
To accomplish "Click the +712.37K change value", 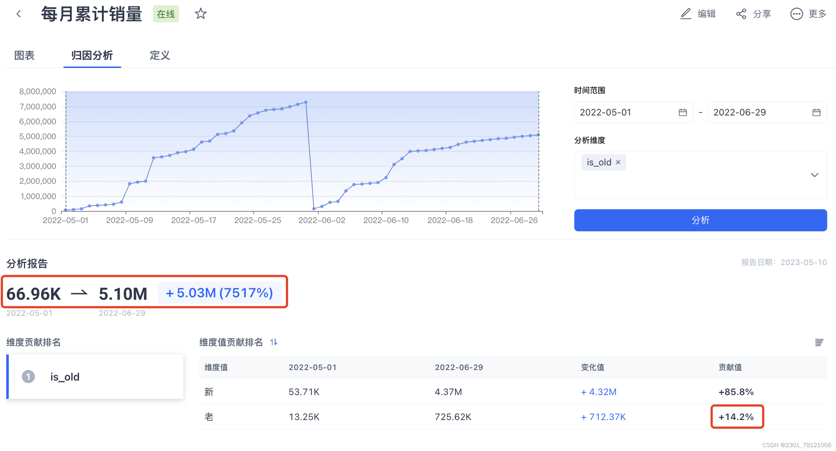I will [x=603, y=416].
